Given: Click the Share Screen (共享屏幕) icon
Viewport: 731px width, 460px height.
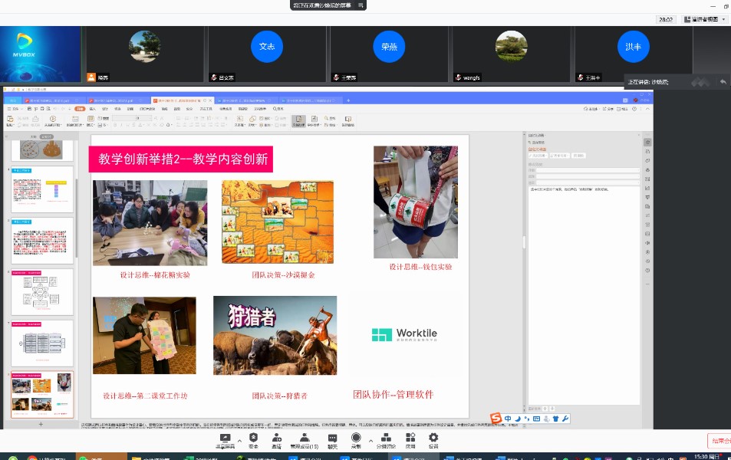Looking at the screenshot, I should (225, 439).
